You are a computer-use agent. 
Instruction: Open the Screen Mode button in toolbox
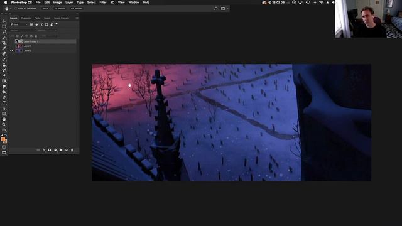pyautogui.click(x=4, y=153)
